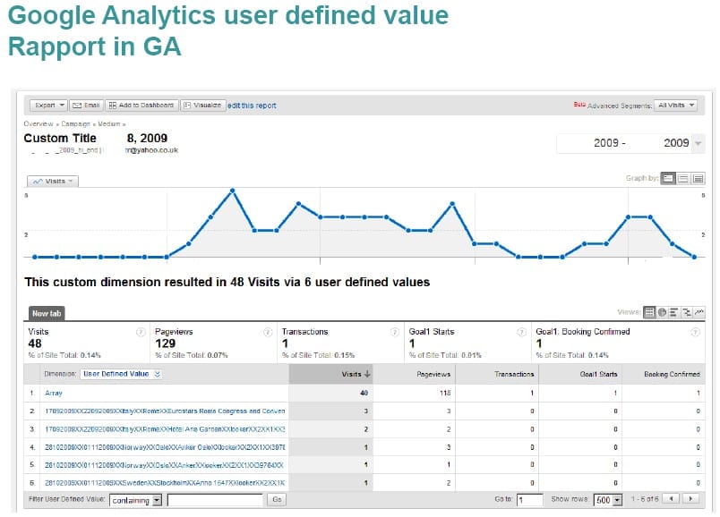Go to previous page arrow
720x517 pixels.
672,498
